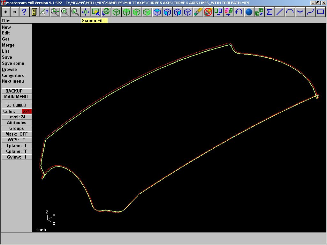Screen dimensions: 327x245
Task: Open the red color swatch 224
Action: [x=27, y=111]
